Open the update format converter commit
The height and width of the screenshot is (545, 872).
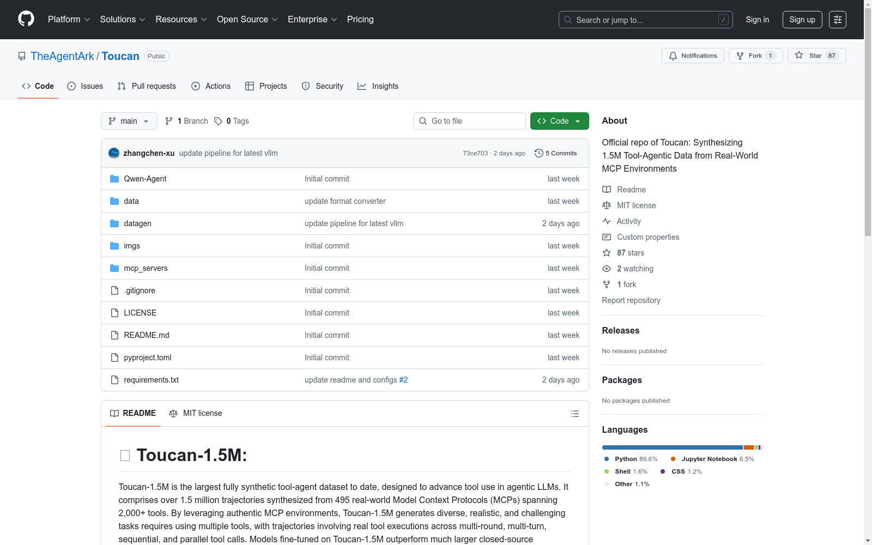tap(345, 201)
